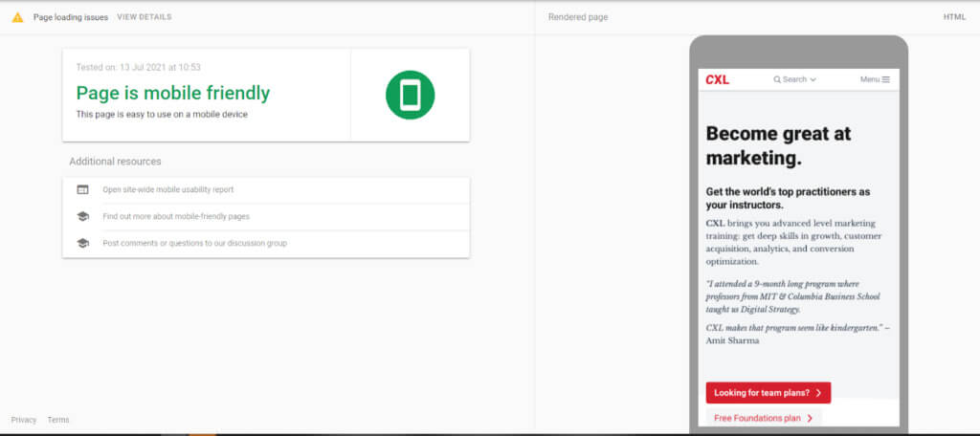Open the Menu hamburger icon in preview
Screen dimensions: 980x436
pos(885,79)
